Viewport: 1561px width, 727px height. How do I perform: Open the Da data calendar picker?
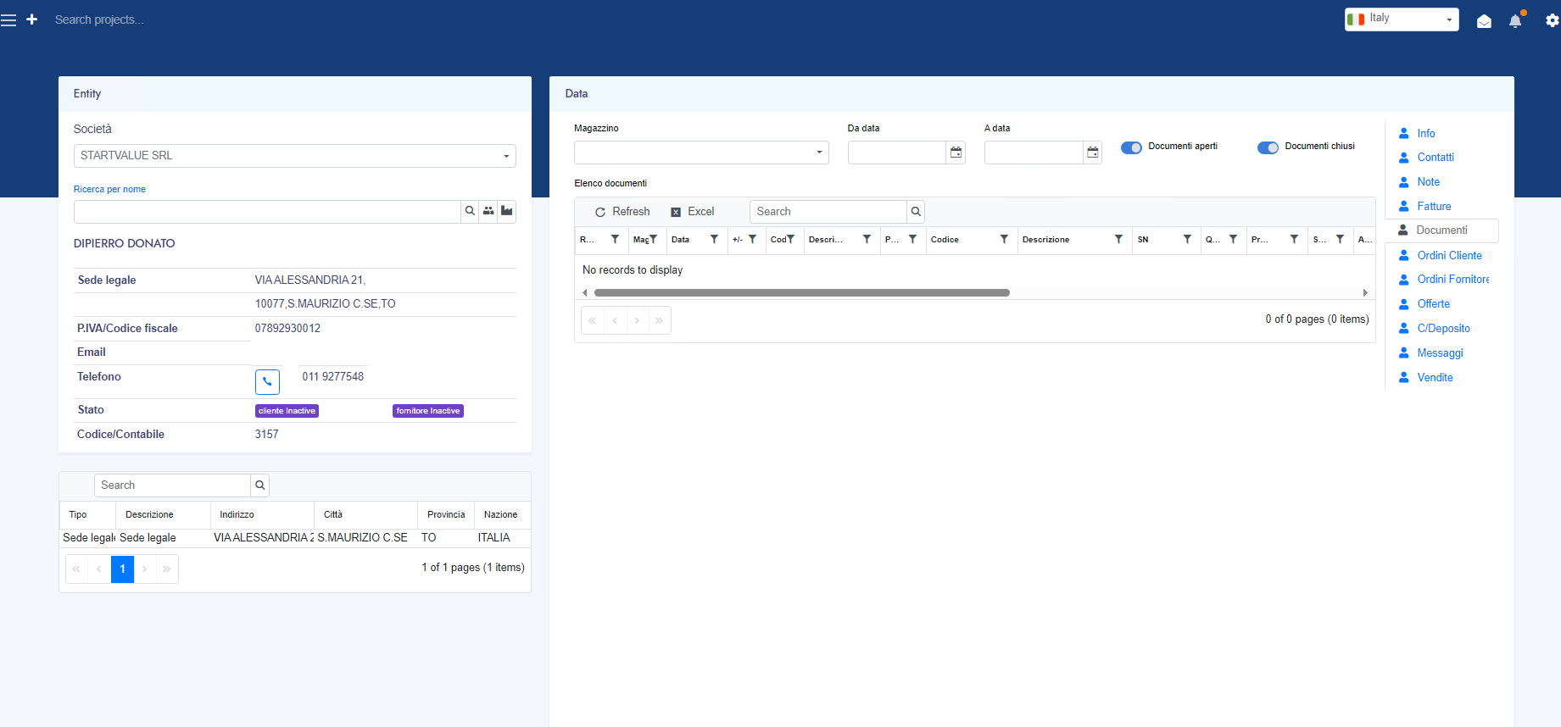[x=956, y=153]
